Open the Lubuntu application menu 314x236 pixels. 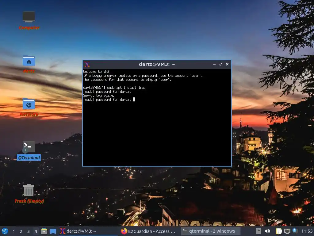[5, 231]
